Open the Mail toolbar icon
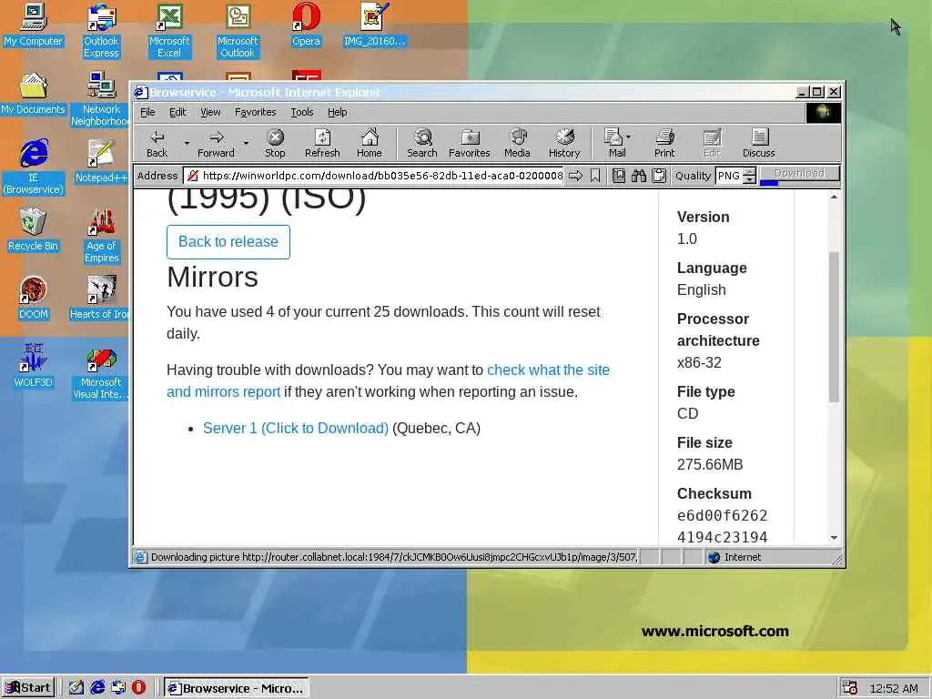Screen dimensions: 932x699 [614, 143]
